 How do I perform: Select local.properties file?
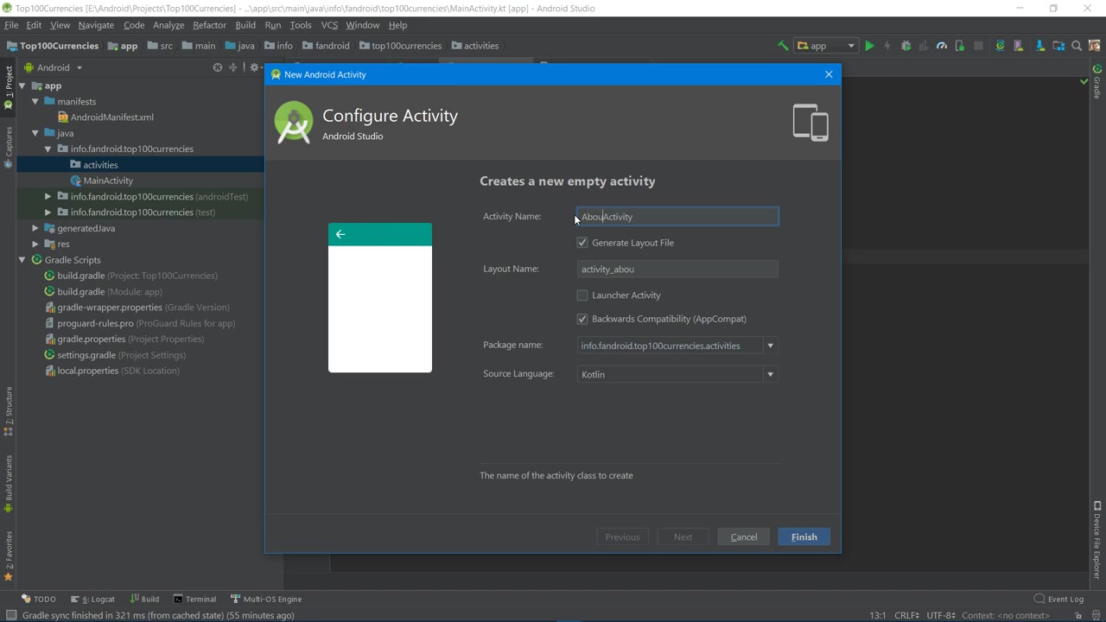click(111, 371)
